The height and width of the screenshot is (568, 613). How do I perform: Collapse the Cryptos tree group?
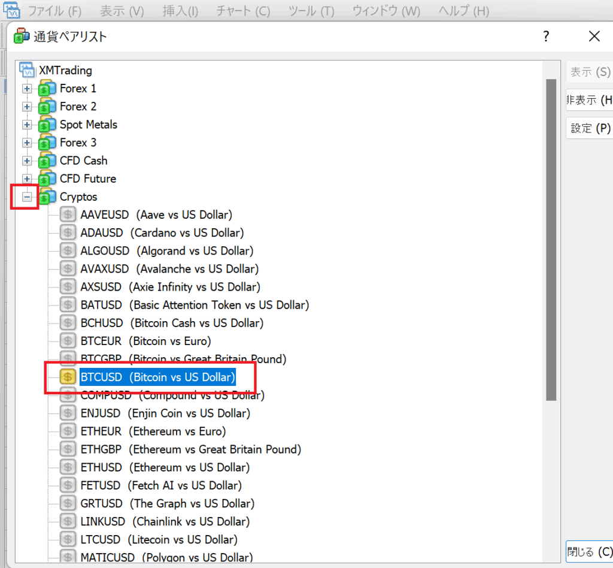[27, 197]
